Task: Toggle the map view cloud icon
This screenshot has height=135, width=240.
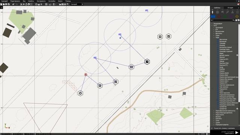Action: [60, 4]
